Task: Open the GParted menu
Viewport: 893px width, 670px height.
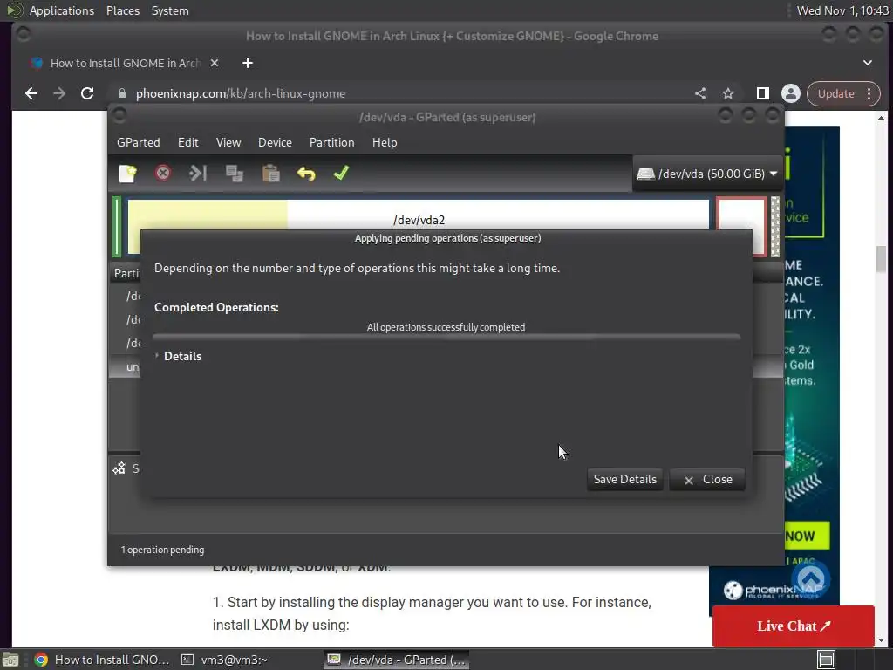Action: click(x=139, y=142)
